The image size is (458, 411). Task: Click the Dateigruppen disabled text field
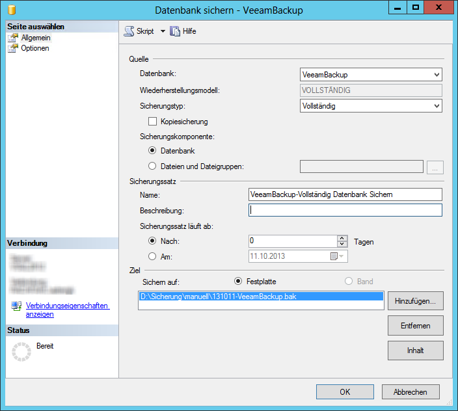pos(361,166)
